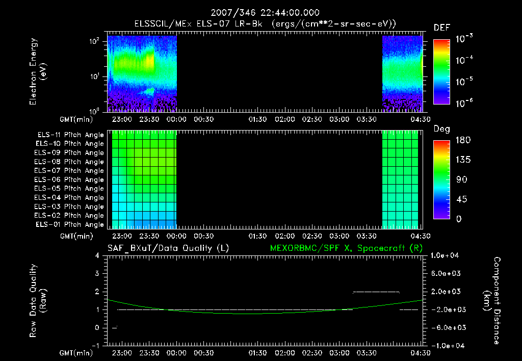Click the yellow-green electron flux peak near 23:30
The height and width of the screenshot is (361, 522).
click(149, 61)
